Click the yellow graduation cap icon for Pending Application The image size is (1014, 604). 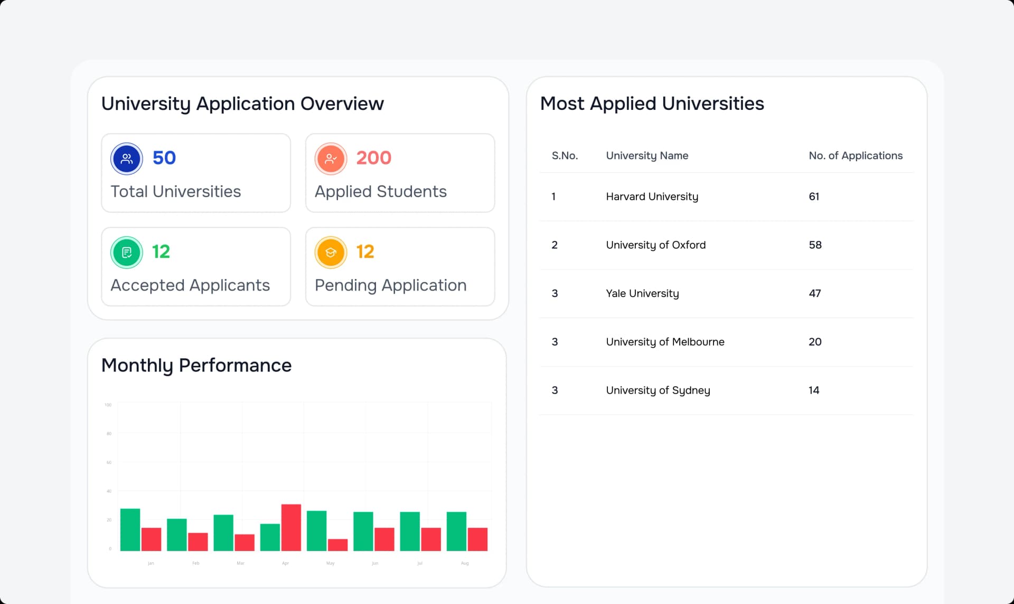330,252
